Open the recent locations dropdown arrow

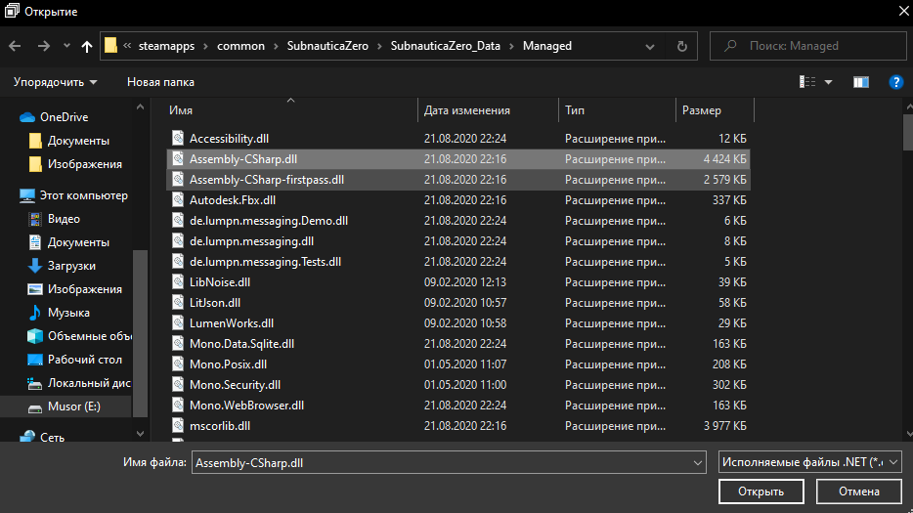click(x=66, y=46)
